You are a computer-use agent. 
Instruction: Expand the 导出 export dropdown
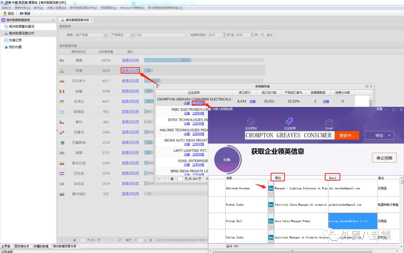pyautogui.click(x=389, y=135)
